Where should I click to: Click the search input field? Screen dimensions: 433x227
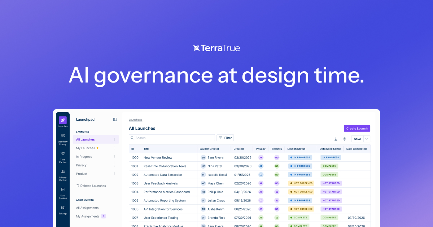pos(172,138)
